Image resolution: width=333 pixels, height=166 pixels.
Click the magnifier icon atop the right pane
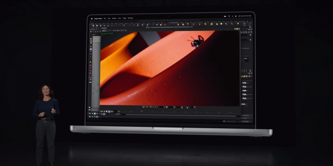(246, 32)
